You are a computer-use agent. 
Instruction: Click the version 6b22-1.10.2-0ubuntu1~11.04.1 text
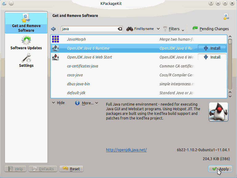click(x=203, y=150)
